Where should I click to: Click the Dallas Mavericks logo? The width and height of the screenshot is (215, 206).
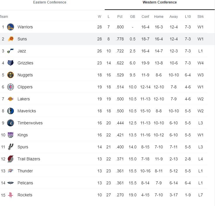11,111
